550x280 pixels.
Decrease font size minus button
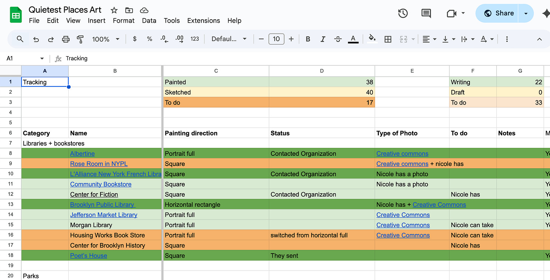tap(261, 39)
